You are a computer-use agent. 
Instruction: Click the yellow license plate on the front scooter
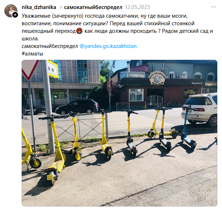[50, 178]
